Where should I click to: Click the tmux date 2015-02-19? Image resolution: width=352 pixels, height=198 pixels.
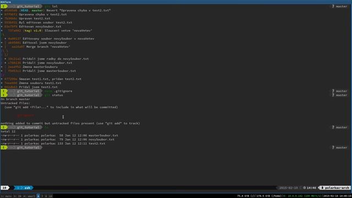coord(289,188)
